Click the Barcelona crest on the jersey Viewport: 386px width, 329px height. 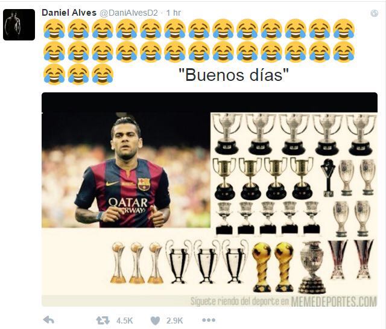(x=144, y=184)
